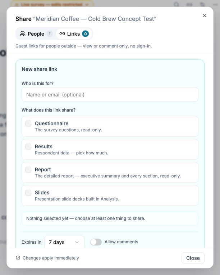Click the "Allow comments" label
The image size is (220, 275).
[x=122, y=242]
